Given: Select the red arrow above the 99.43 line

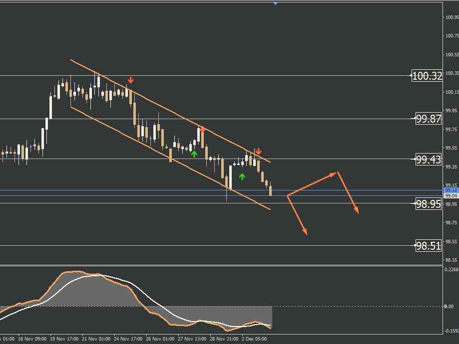Looking at the screenshot, I should [258, 152].
